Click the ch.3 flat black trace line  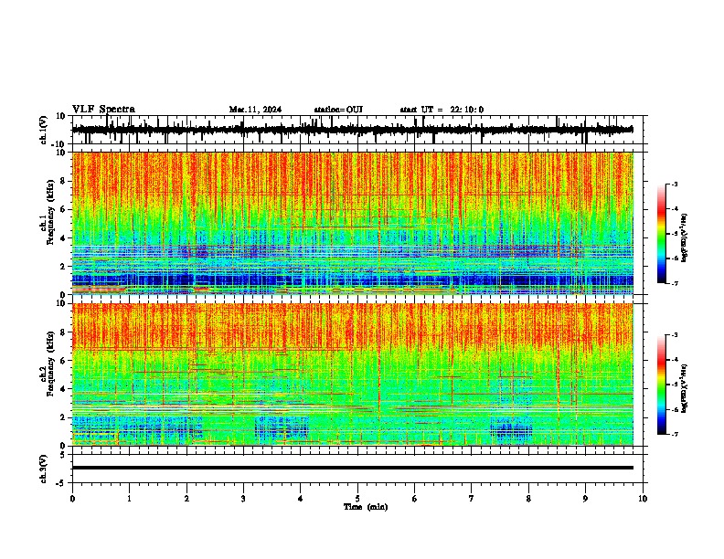pyautogui.click(x=353, y=468)
